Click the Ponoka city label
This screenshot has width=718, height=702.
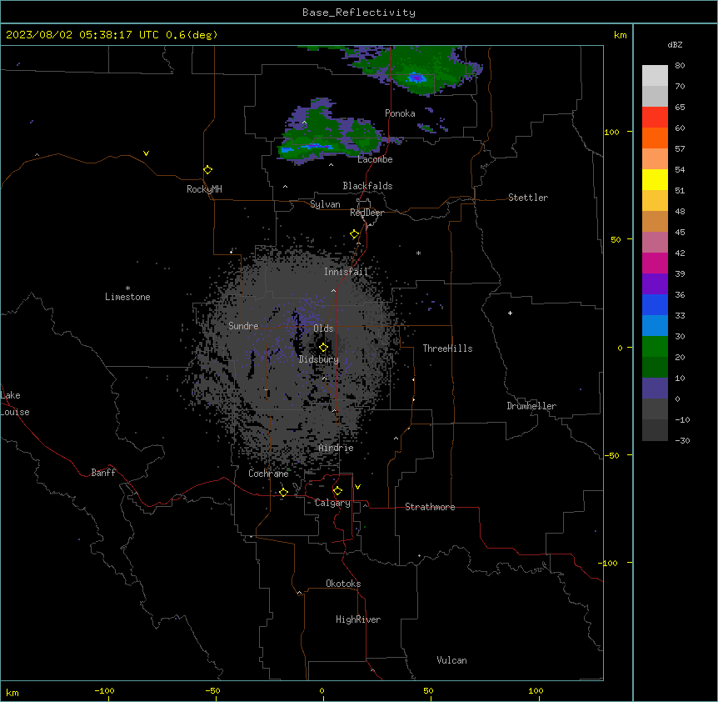point(400,113)
